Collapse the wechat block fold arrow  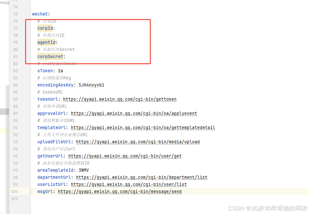point(30,14)
